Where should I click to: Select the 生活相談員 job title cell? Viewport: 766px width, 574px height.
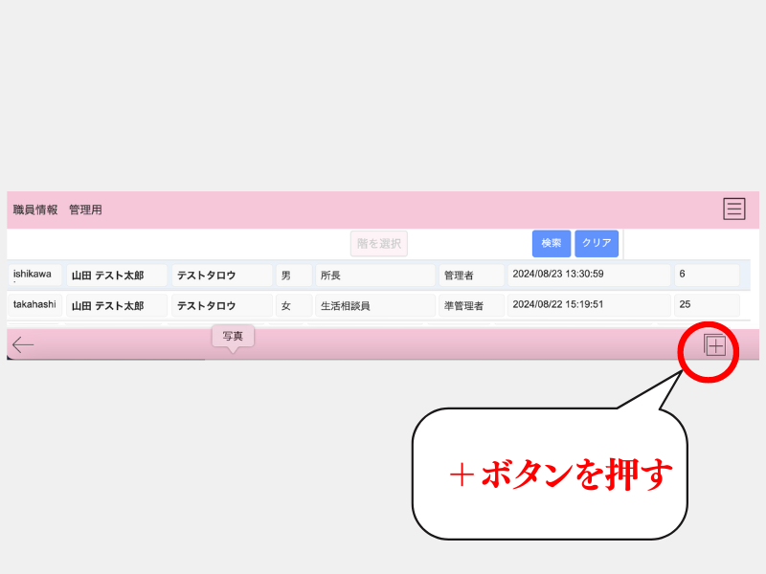click(374, 306)
